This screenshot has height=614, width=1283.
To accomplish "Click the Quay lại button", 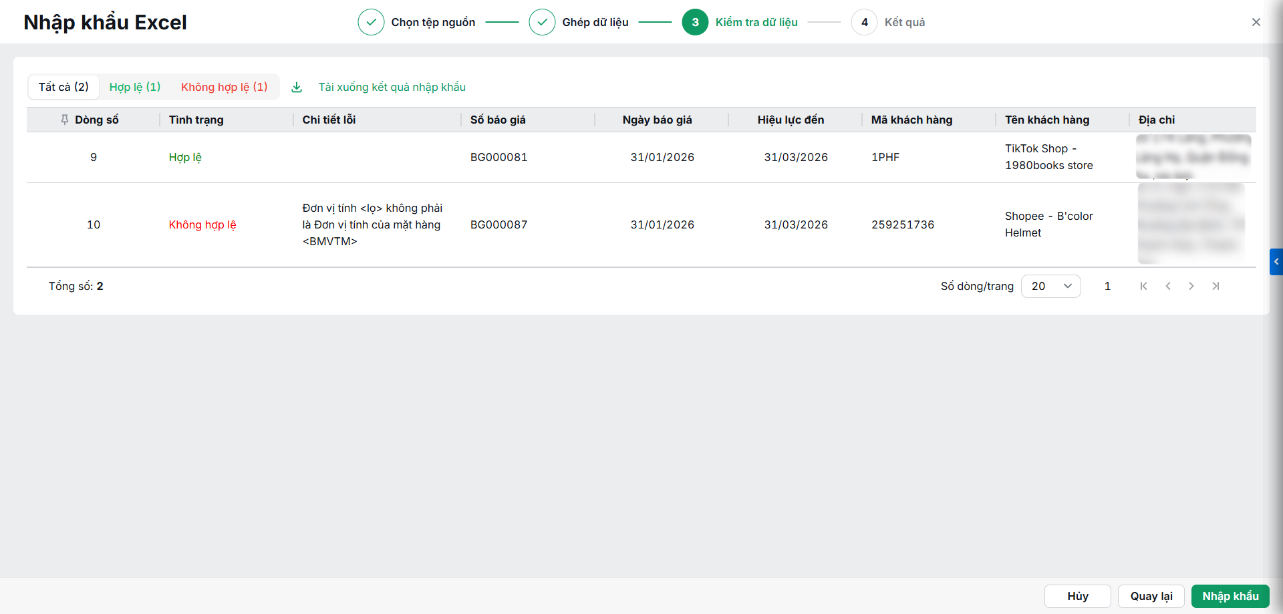I will point(1151,596).
